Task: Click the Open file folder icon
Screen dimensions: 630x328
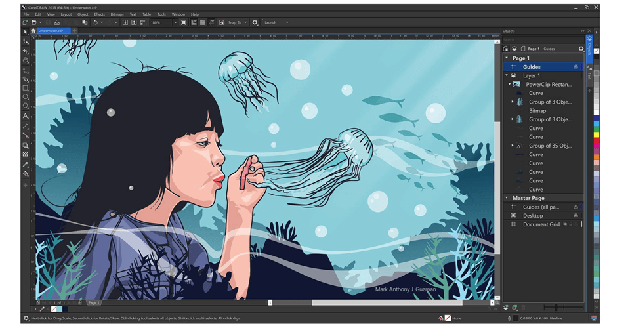Action: click(33, 22)
